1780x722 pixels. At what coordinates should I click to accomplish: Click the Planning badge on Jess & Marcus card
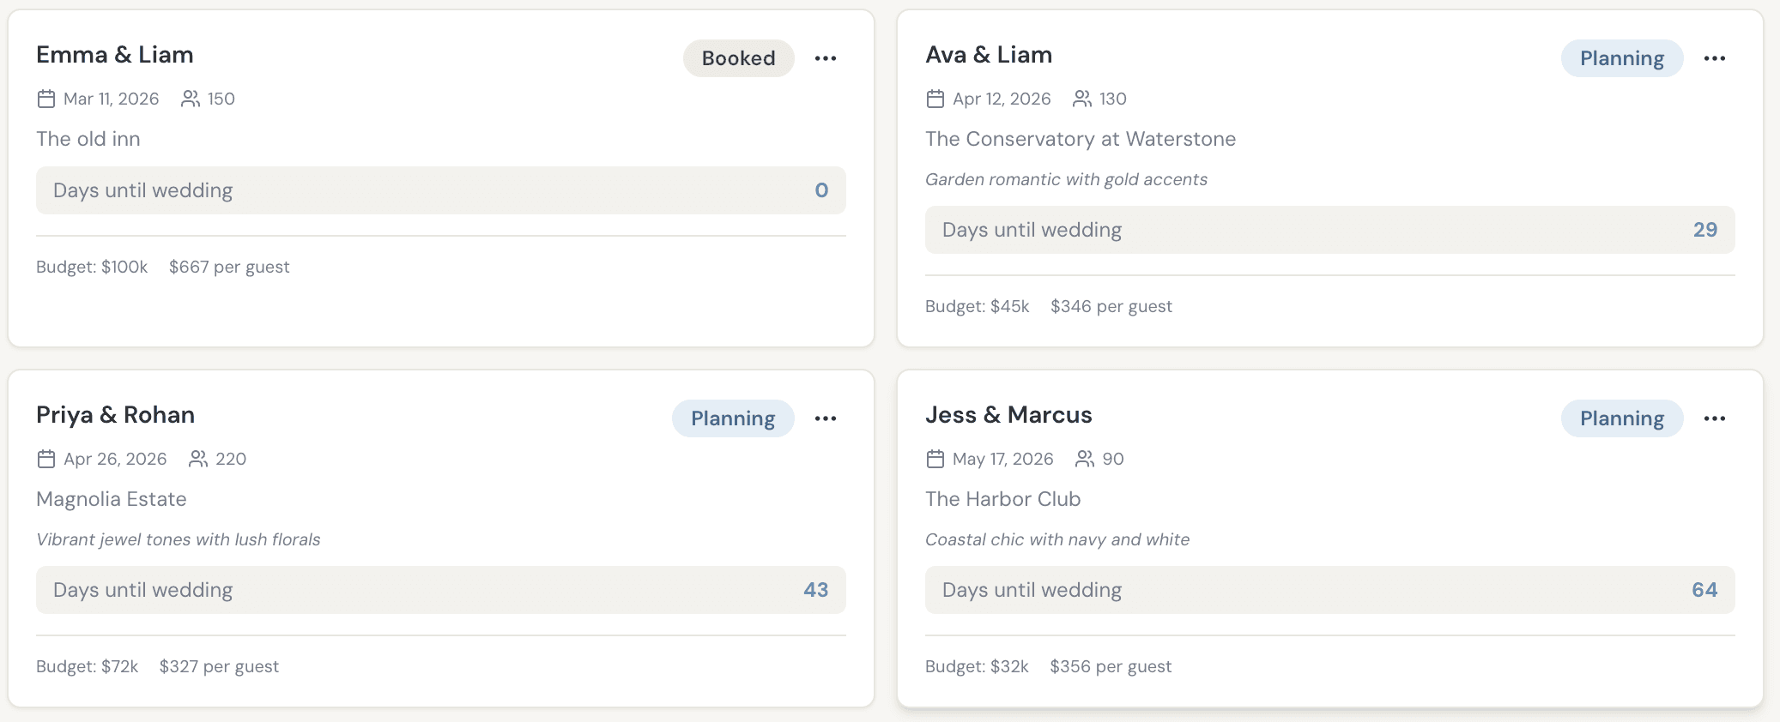pyautogui.click(x=1621, y=418)
